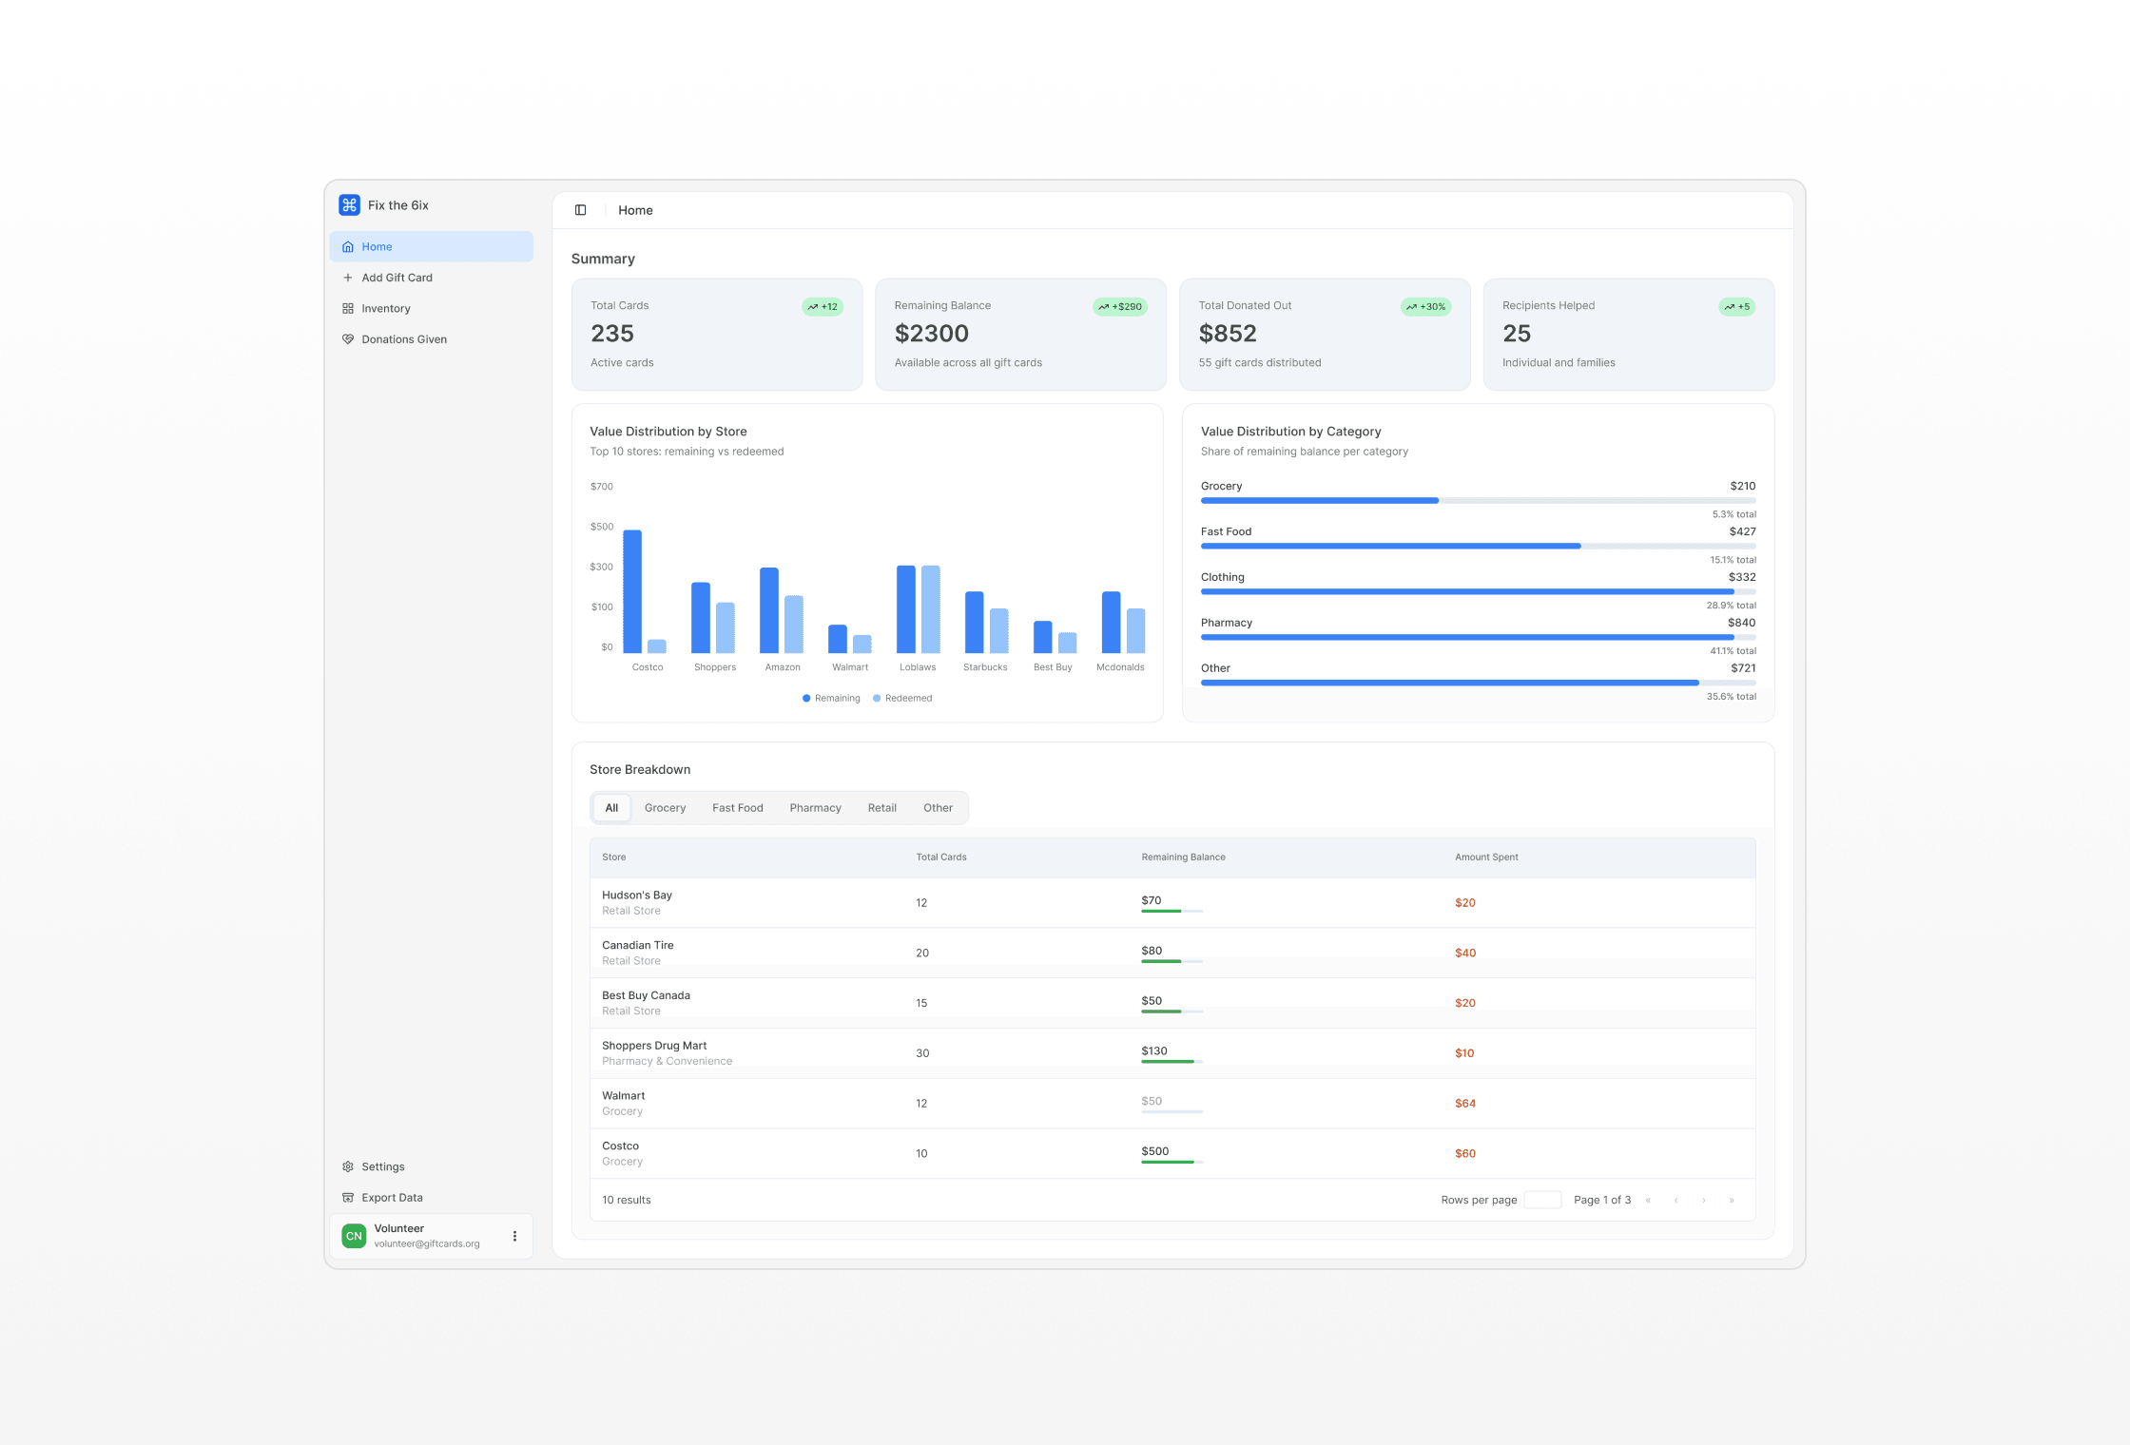Click the 10 results text

point(626,1200)
